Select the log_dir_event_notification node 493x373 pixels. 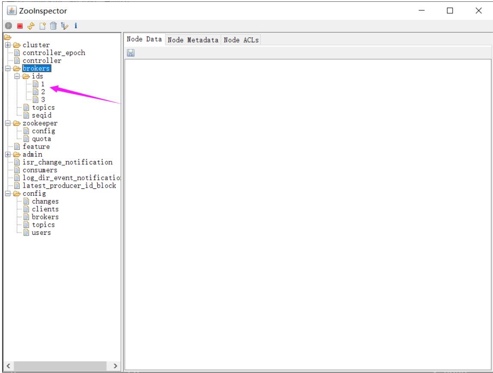[71, 178]
